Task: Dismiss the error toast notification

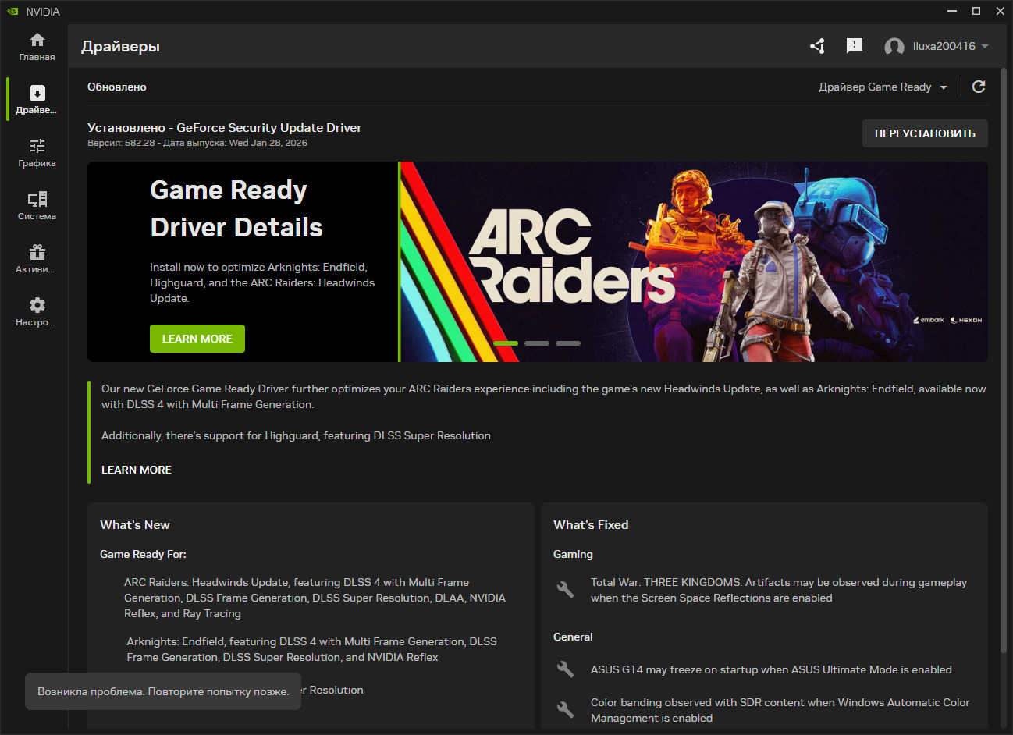Action: [x=162, y=691]
